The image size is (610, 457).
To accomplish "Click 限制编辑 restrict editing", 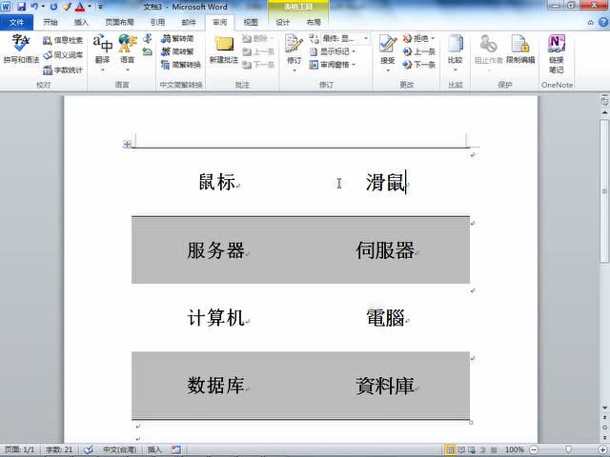I will coord(520,50).
